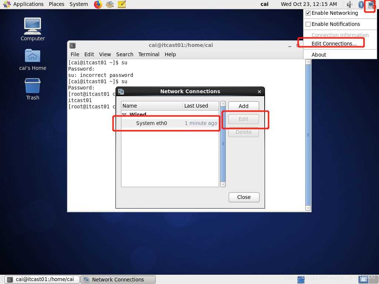Open the sticky notes panel icon
This screenshot has height=284, width=379.
tap(122, 4)
